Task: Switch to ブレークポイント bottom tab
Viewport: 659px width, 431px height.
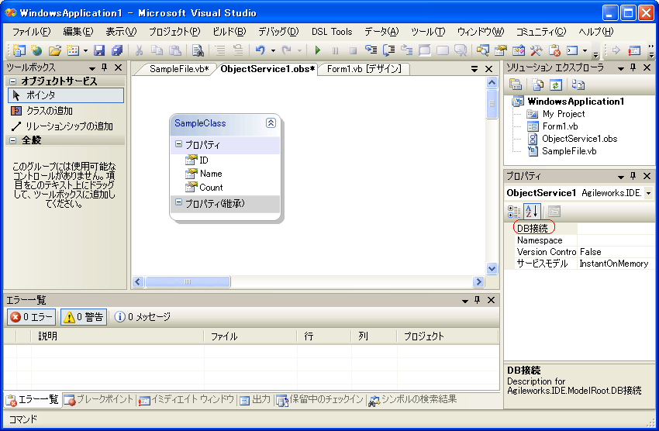Action: click(99, 399)
